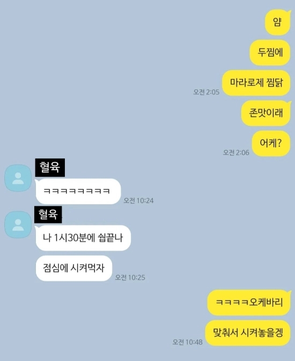Open the profile avatar beside 나 1시30분에 쉽끝나
Image resolution: width=295 pixels, height=361 pixels.
point(18,225)
